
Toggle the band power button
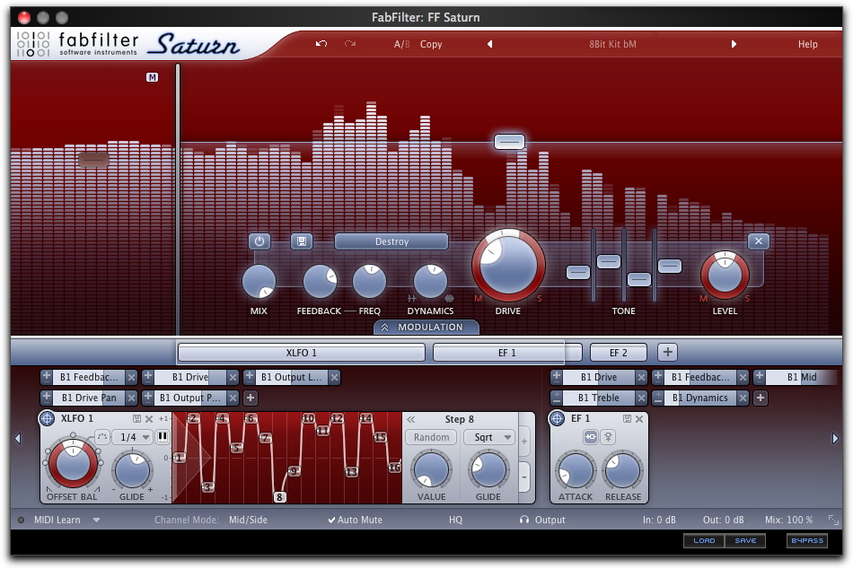click(x=259, y=241)
